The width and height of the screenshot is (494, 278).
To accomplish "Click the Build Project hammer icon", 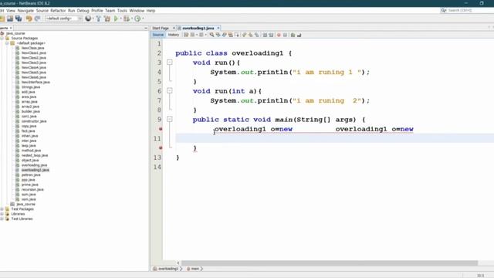I will (x=99, y=19).
